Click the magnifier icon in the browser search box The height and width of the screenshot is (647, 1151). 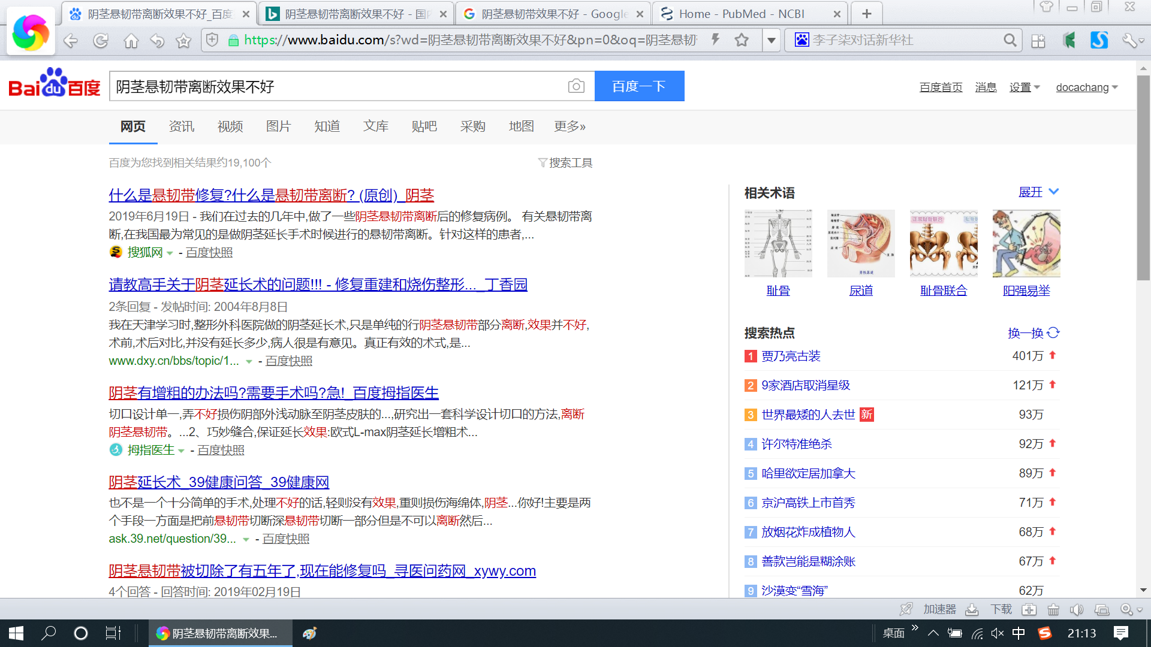point(1010,40)
